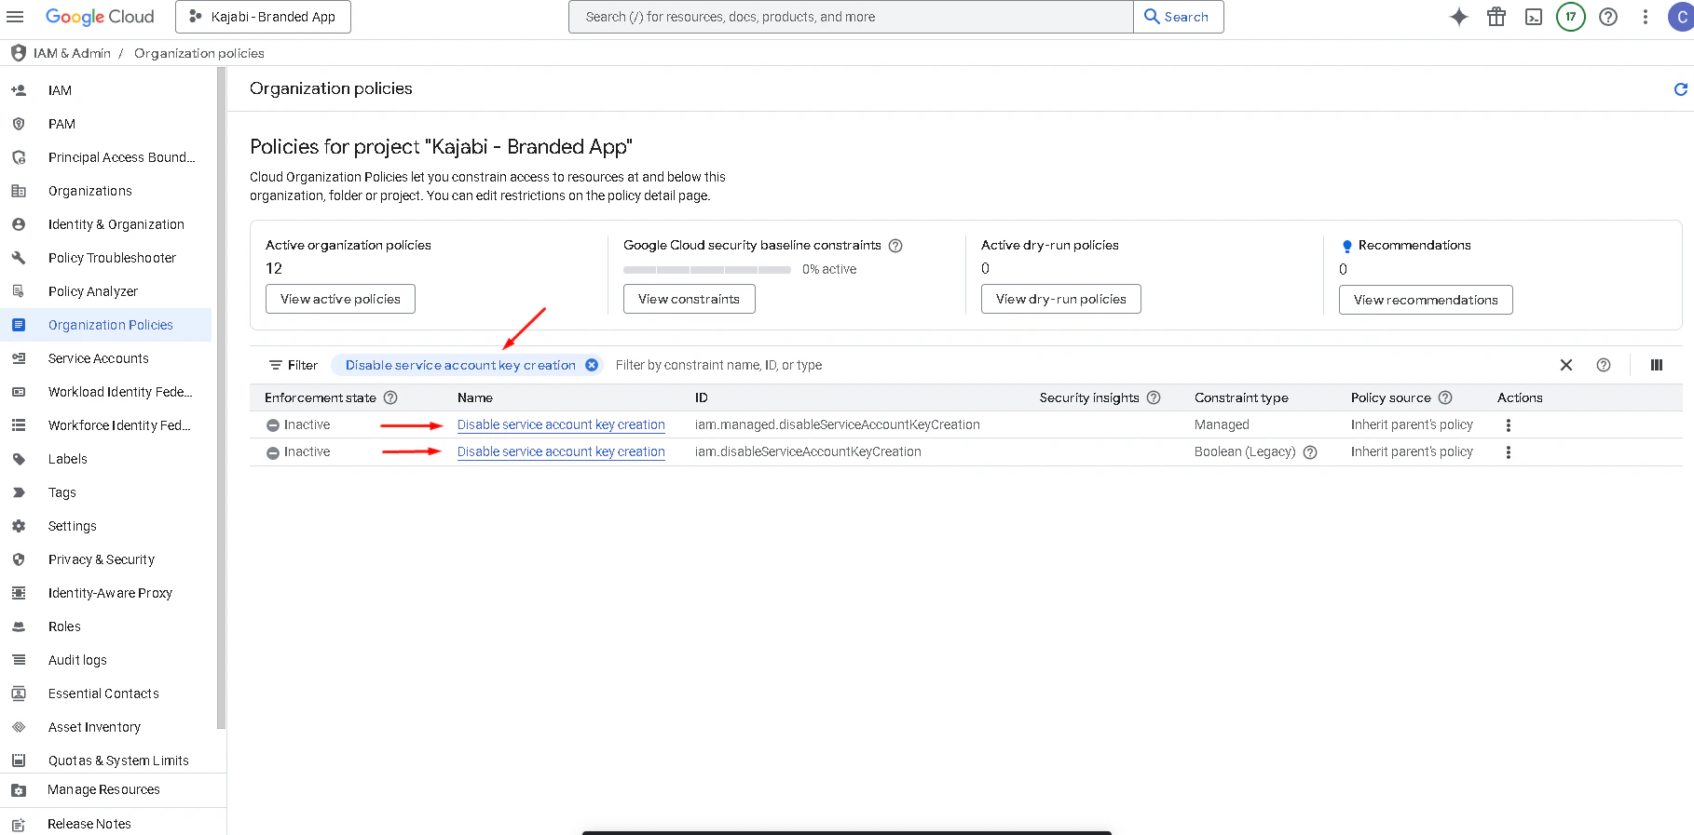The image size is (1694, 835).
Task: Click the Audit logs list icon
Action: pos(19,660)
